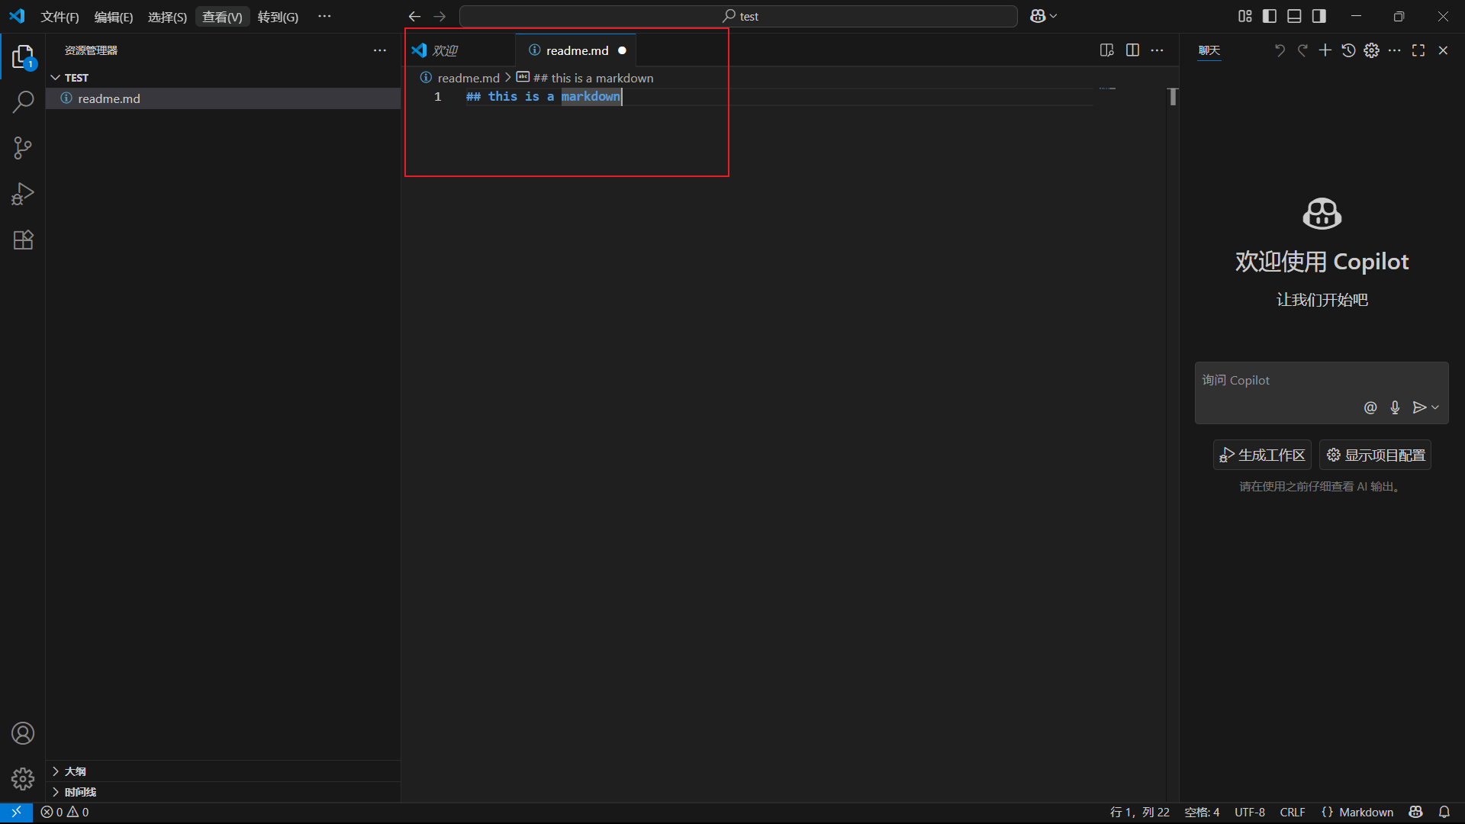1465x824 pixels.
Task: Split the editor to the right
Action: coord(1132,50)
